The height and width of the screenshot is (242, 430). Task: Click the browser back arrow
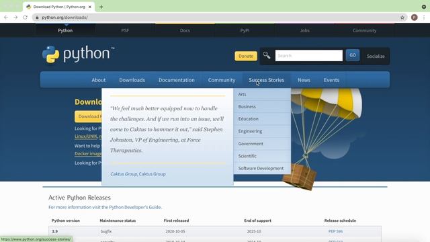tap(6, 17)
